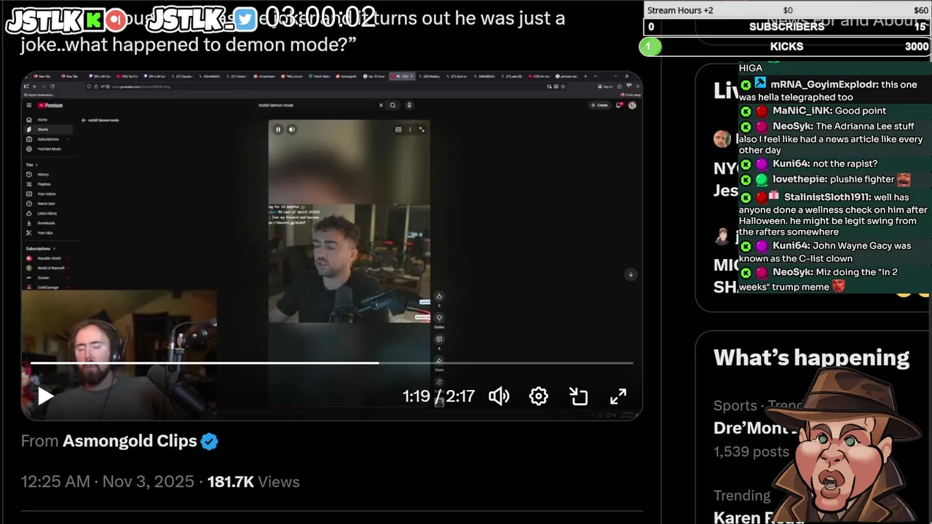Viewport: 932px width, 524px height.
Task: Click the red record icon in overlay
Action: [115, 20]
